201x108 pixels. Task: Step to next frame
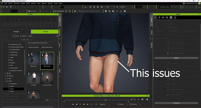pos(84,104)
